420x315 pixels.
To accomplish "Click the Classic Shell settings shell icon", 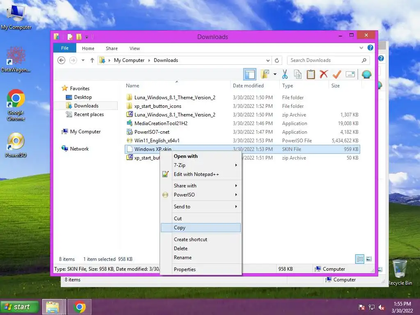I will coord(366,74).
